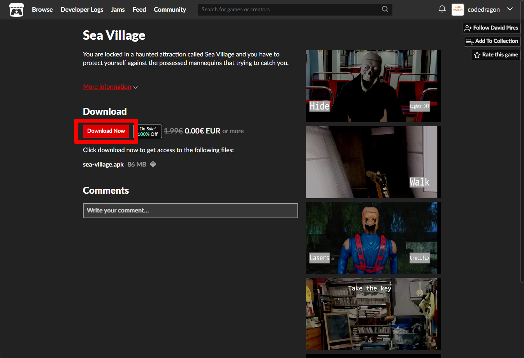This screenshot has width=524, height=358.
Task: Open the Community page
Action: pos(170,9)
